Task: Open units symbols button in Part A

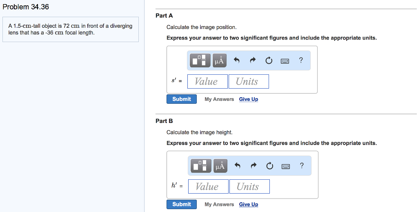Action: 219,60
